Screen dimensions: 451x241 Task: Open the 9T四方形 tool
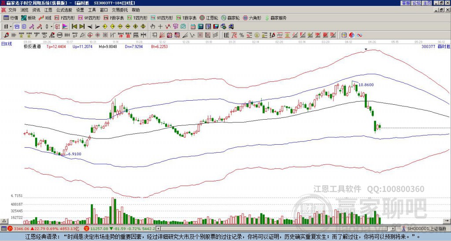coord(162,18)
